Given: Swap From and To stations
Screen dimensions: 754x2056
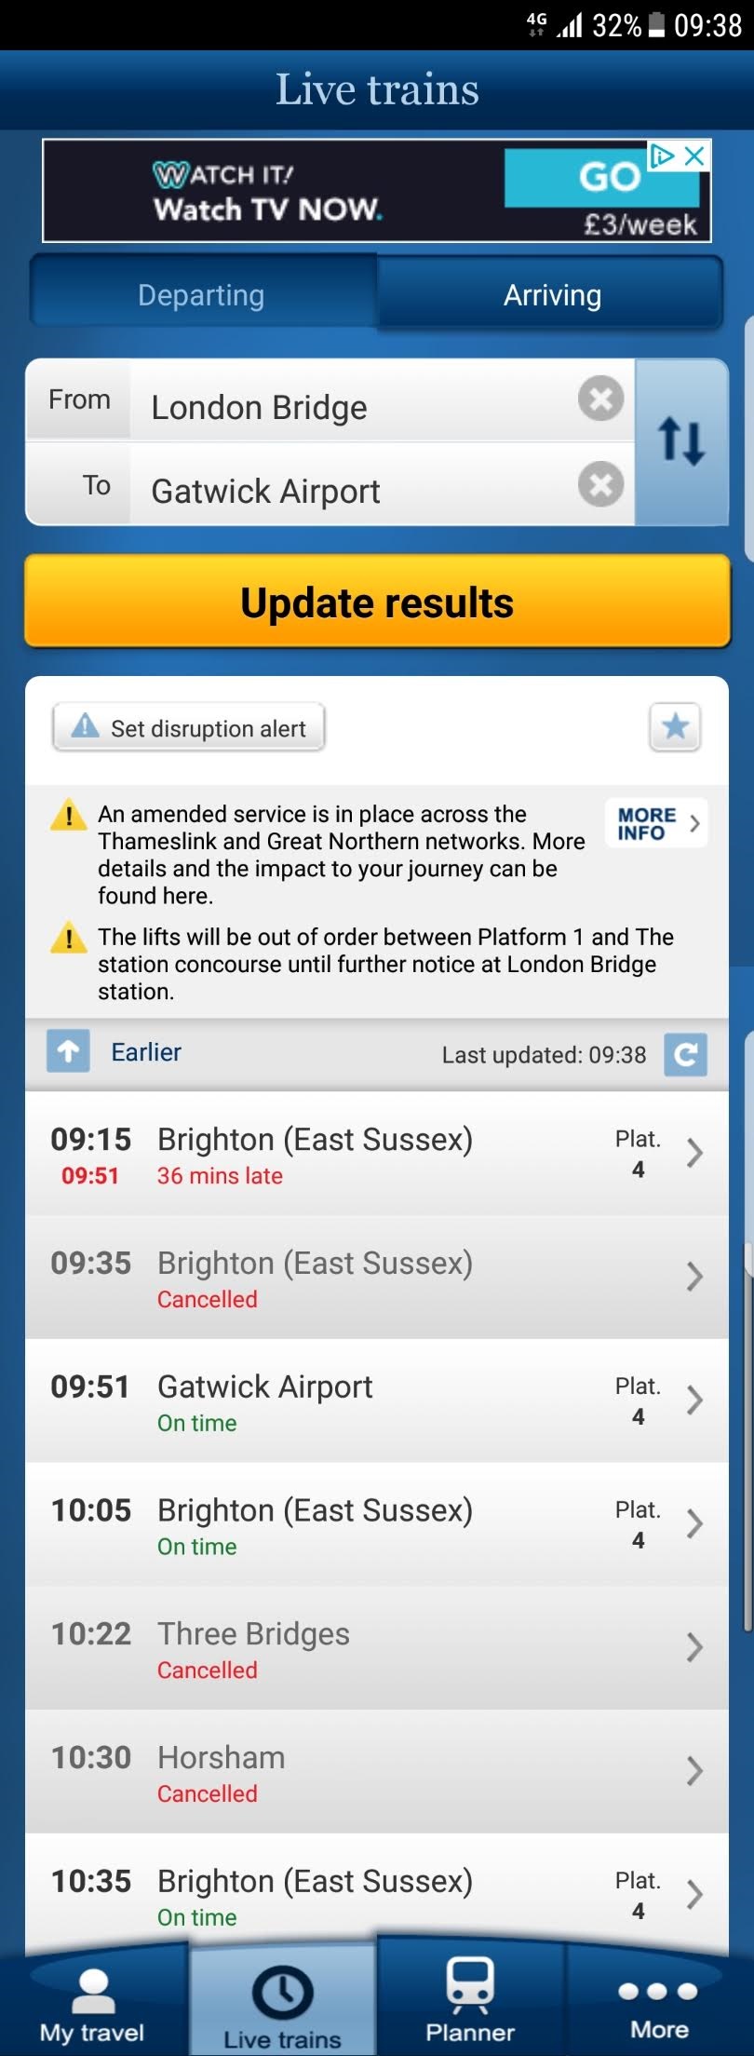Looking at the screenshot, I should 681,441.
